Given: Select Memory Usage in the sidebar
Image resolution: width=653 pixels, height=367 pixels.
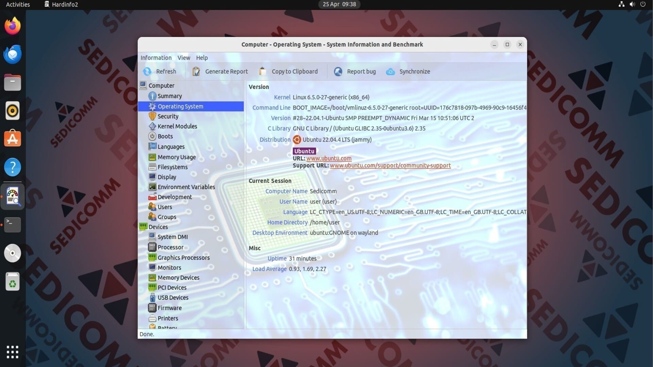Looking at the screenshot, I should pyautogui.click(x=177, y=157).
